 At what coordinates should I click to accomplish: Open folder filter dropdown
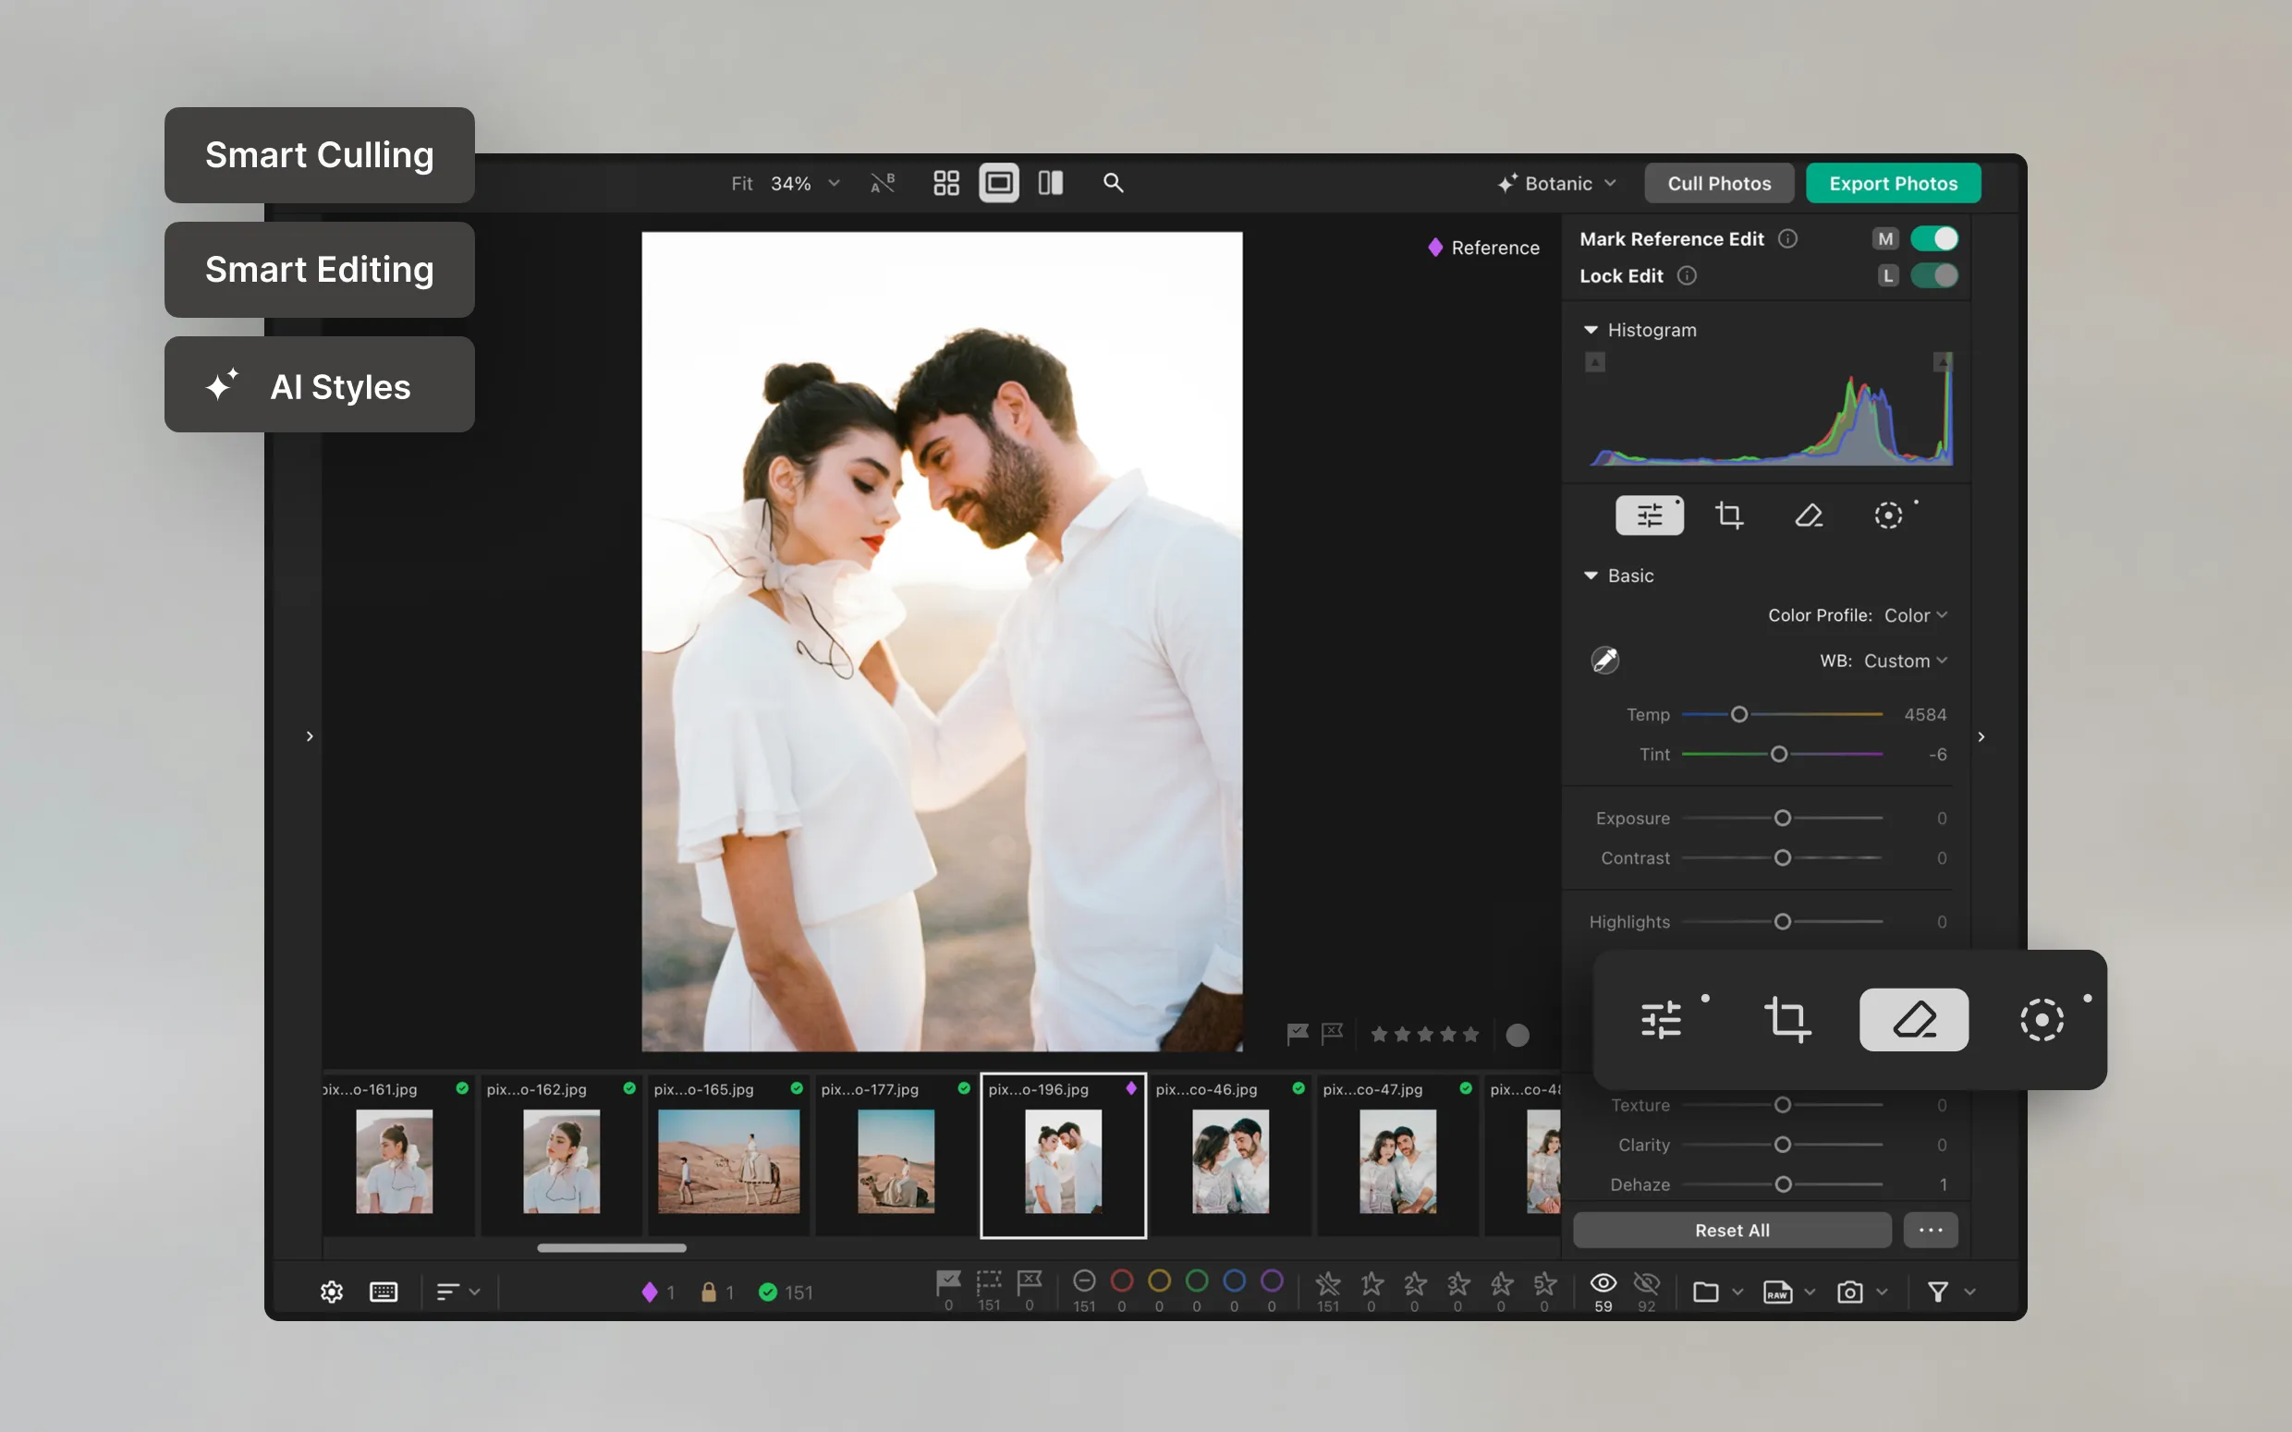click(1717, 1292)
